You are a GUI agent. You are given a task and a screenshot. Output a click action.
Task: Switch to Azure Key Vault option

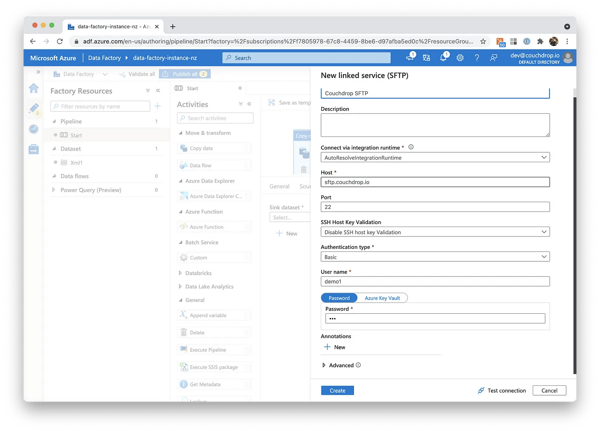pyautogui.click(x=382, y=298)
